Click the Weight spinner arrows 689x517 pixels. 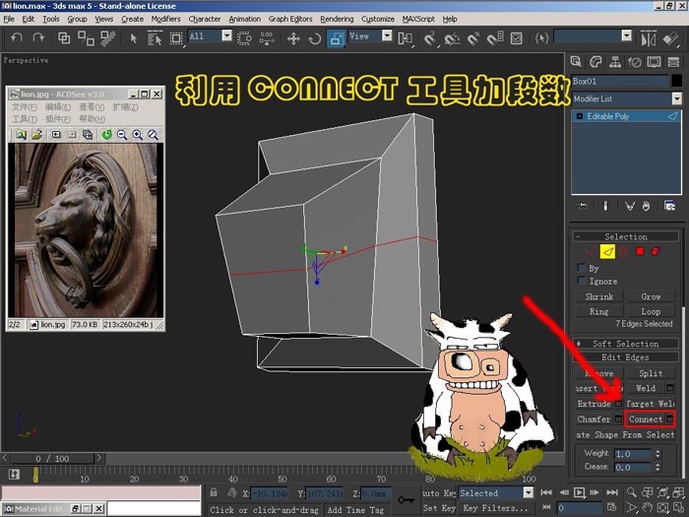(x=658, y=453)
